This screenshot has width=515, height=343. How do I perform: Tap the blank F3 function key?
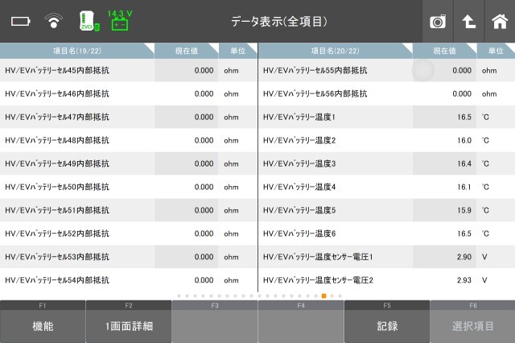(215, 321)
